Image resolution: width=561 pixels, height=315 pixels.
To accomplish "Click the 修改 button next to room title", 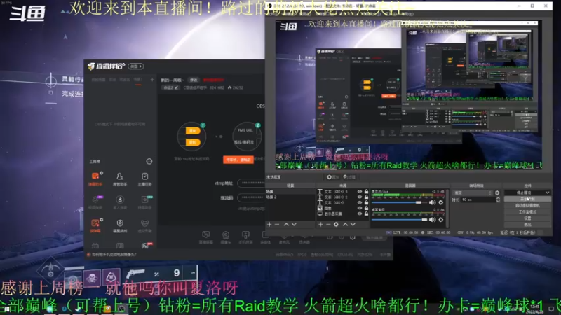I will [194, 80].
